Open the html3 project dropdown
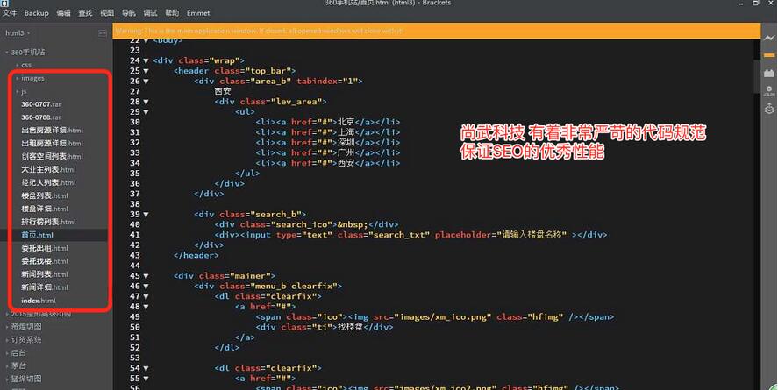The image size is (778, 390). [x=18, y=33]
